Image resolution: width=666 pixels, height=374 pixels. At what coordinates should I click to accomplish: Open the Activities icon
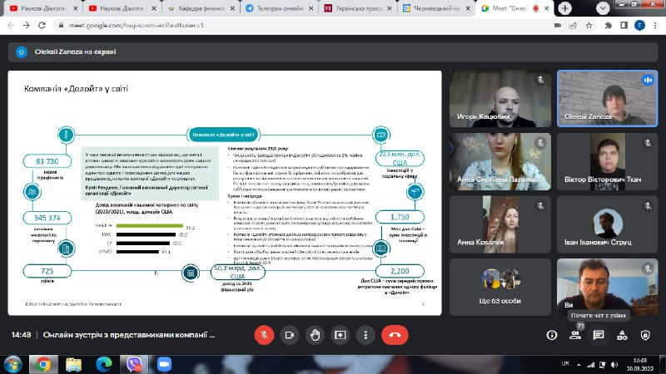click(622, 336)
